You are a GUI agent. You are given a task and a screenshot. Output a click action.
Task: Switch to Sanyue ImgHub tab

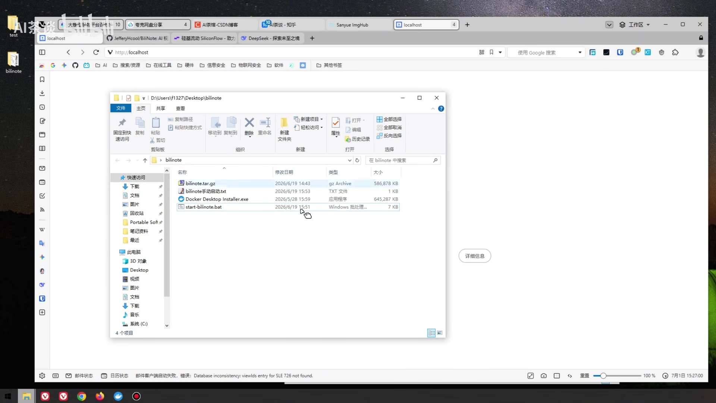click(x=359, y=25)
